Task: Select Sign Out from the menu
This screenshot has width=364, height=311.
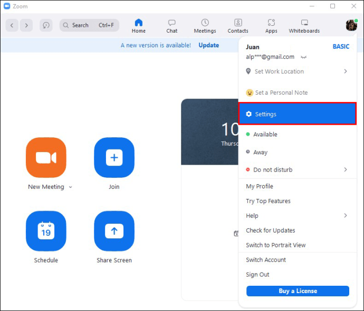Action: pyautogui.click(x=257, y=275)
